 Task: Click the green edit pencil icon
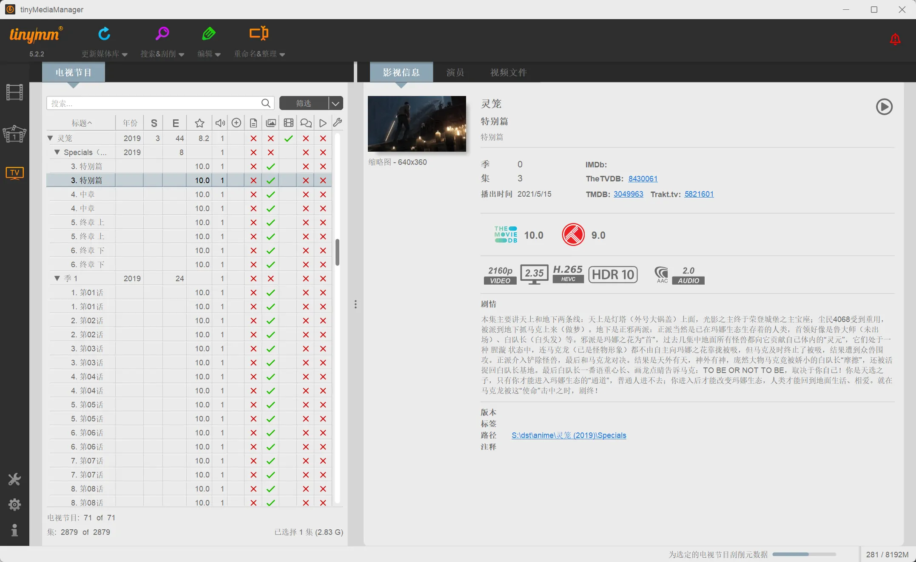coord(208,34)
